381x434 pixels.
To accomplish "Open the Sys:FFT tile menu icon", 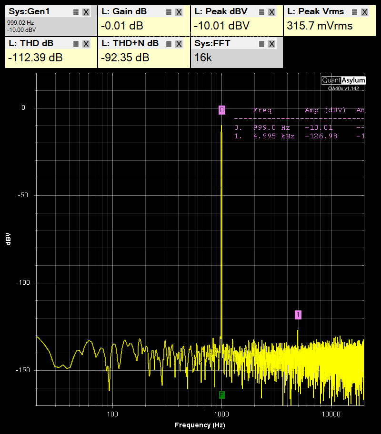I will (262, 44).
